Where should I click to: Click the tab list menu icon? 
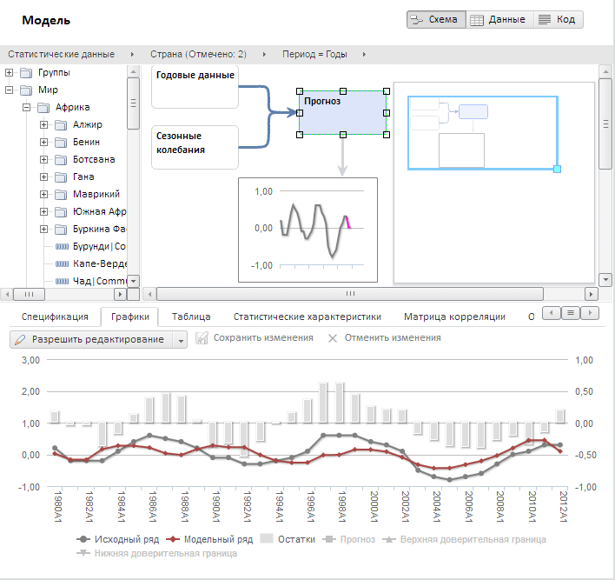571,312
